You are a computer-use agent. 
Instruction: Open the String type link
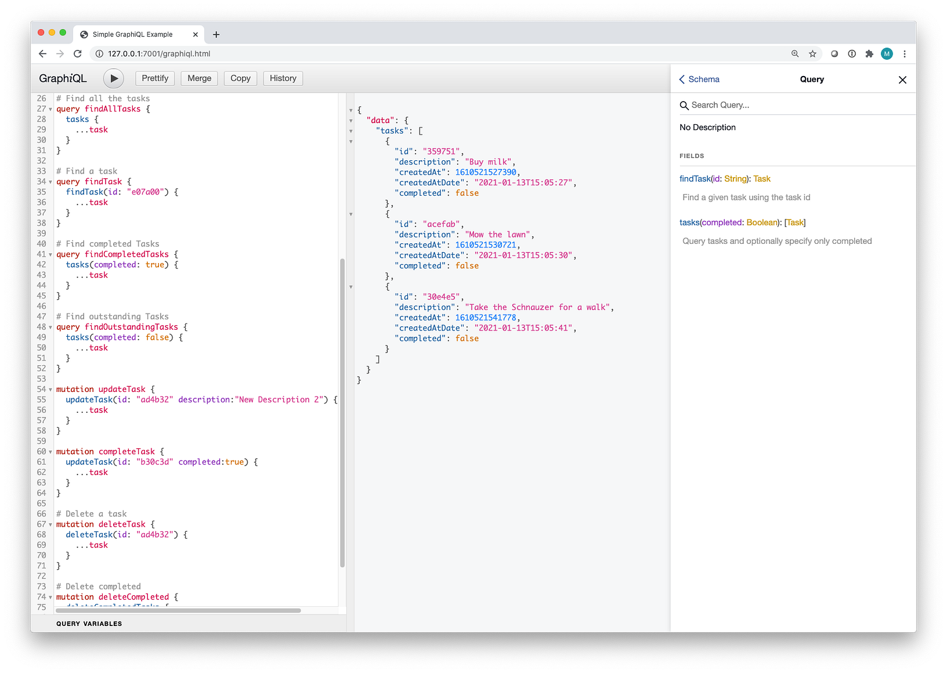coord(735,179)
